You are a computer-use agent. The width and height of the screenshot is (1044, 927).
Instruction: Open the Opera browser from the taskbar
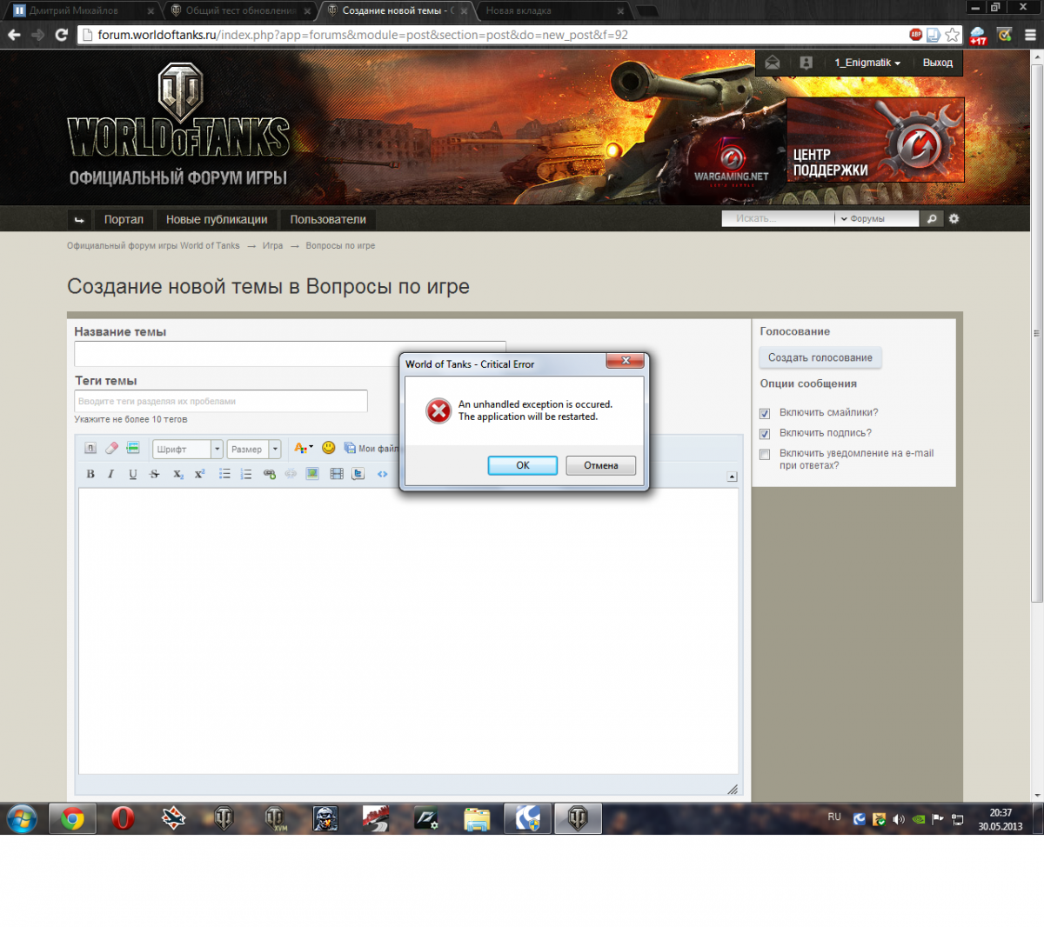[x=123, y=818]
